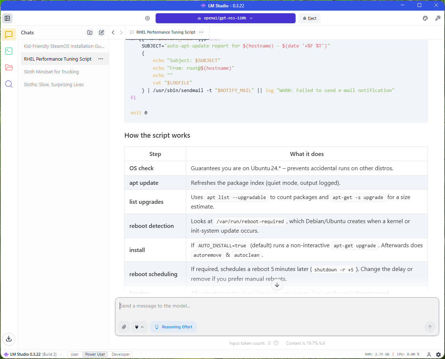Open the My Models folder icon

tap(9, 68)
